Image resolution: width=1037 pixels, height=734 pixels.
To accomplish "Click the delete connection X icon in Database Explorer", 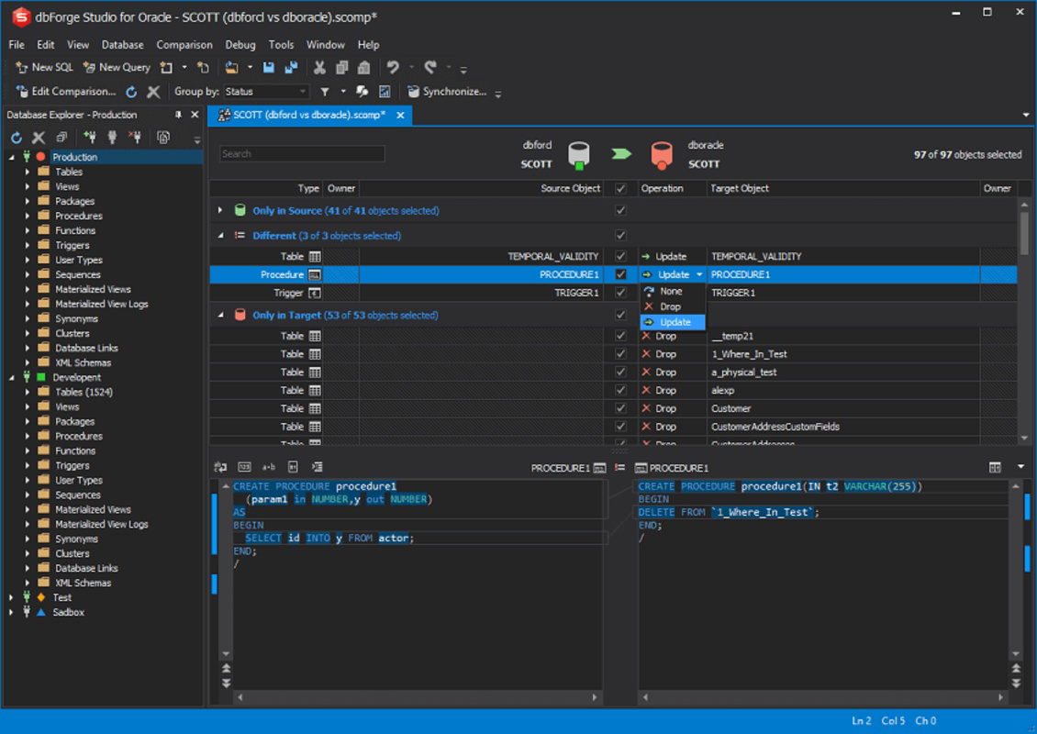I will [39, 138].
